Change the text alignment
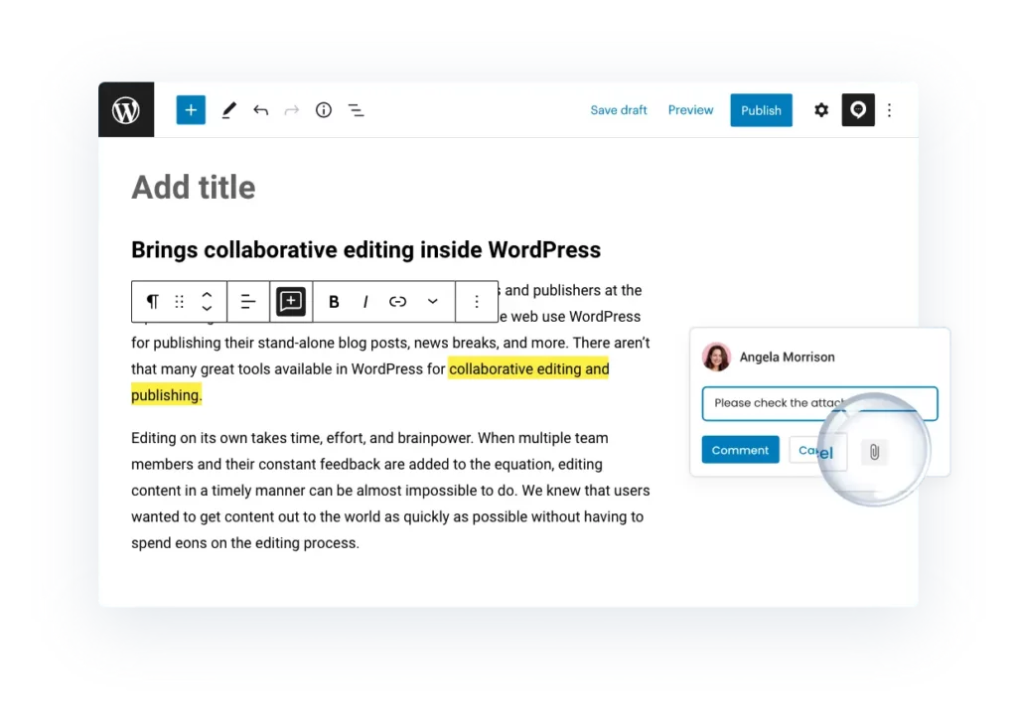The image size is (1017, 722). coord(248,302)
